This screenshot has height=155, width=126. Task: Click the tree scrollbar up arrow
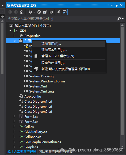[123, 25]
